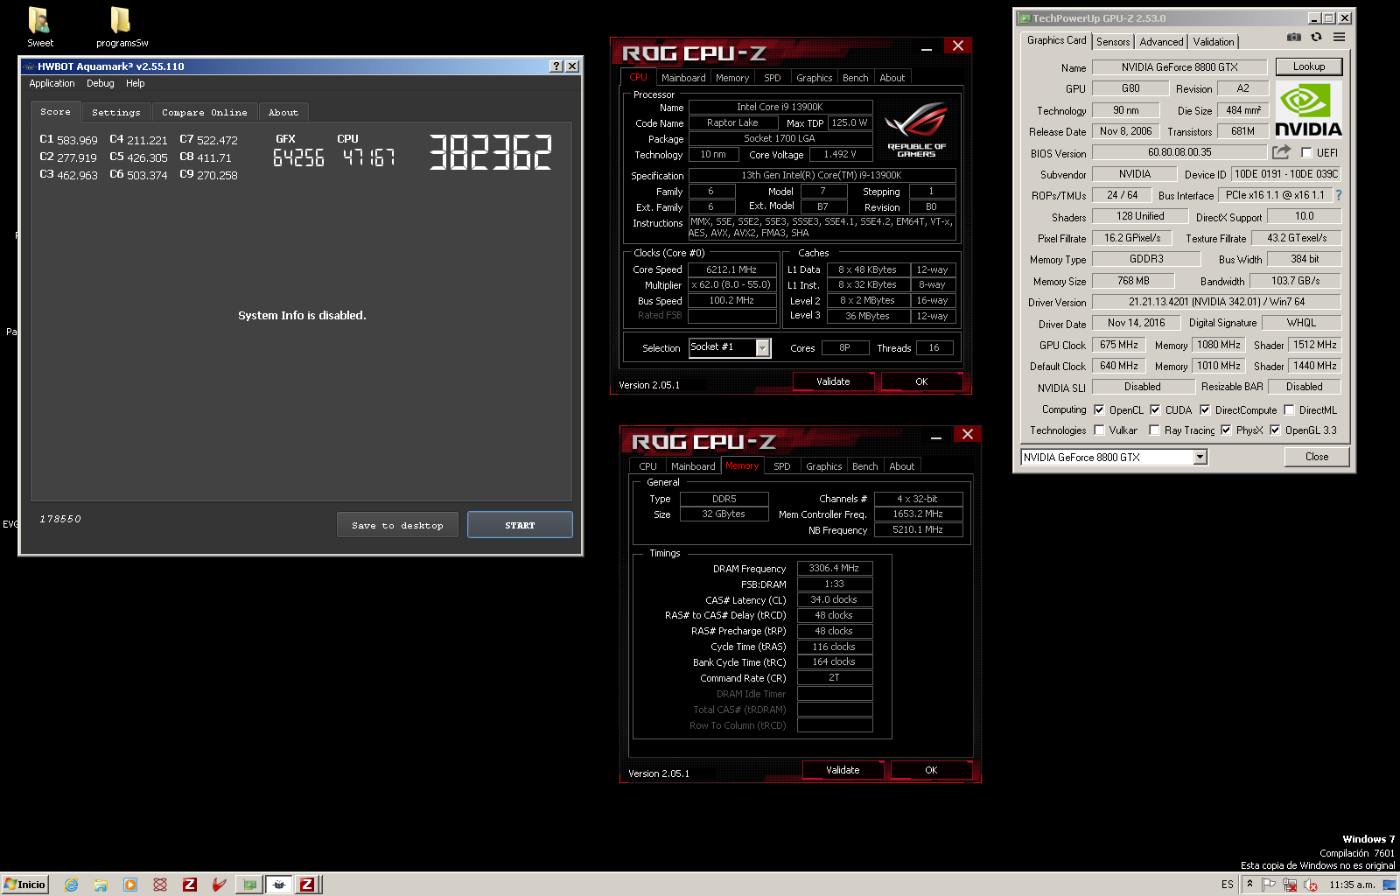Viewport: 1400px width, 896px height.
Task: Open the Help menu in Aquamark
Action: click(135, 83)
